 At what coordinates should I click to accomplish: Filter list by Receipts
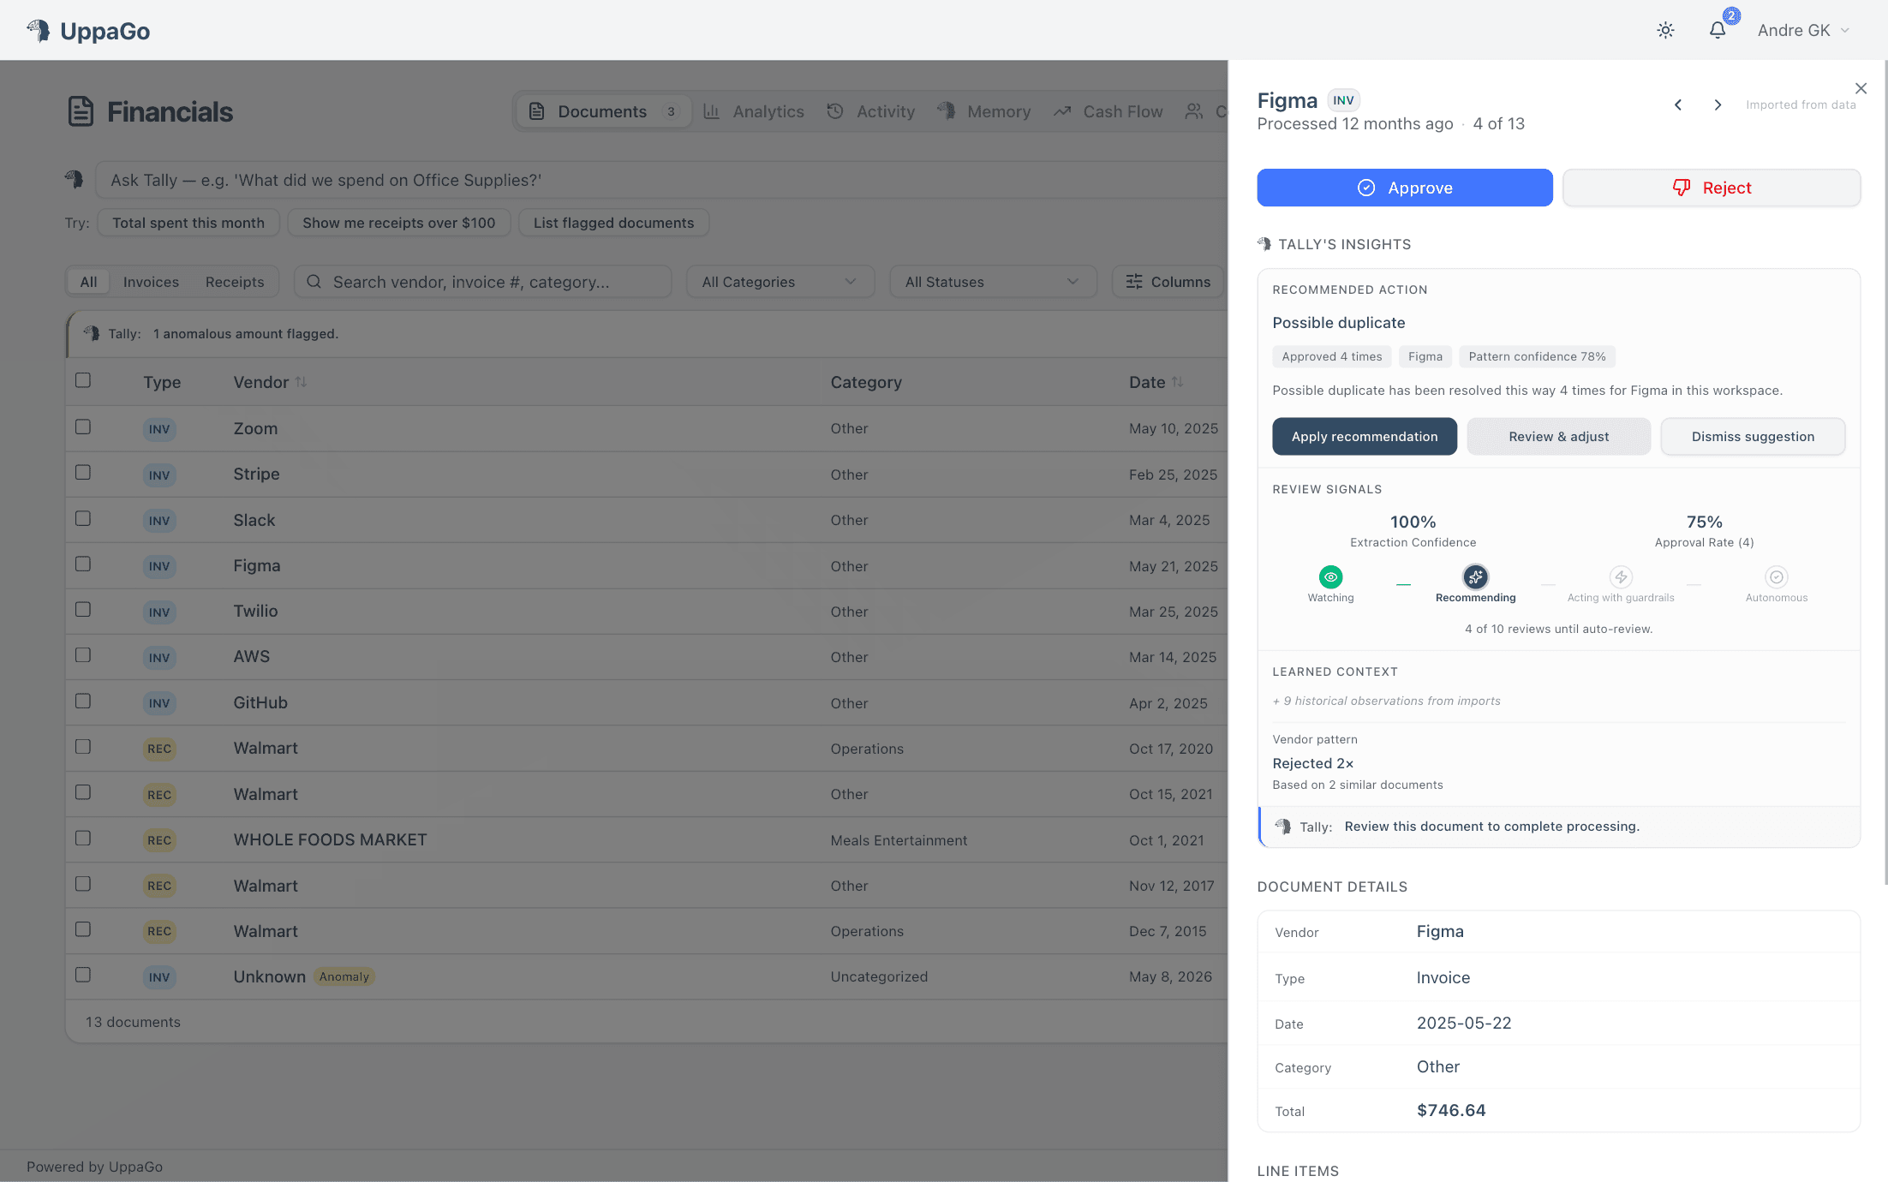click(235, 282)
